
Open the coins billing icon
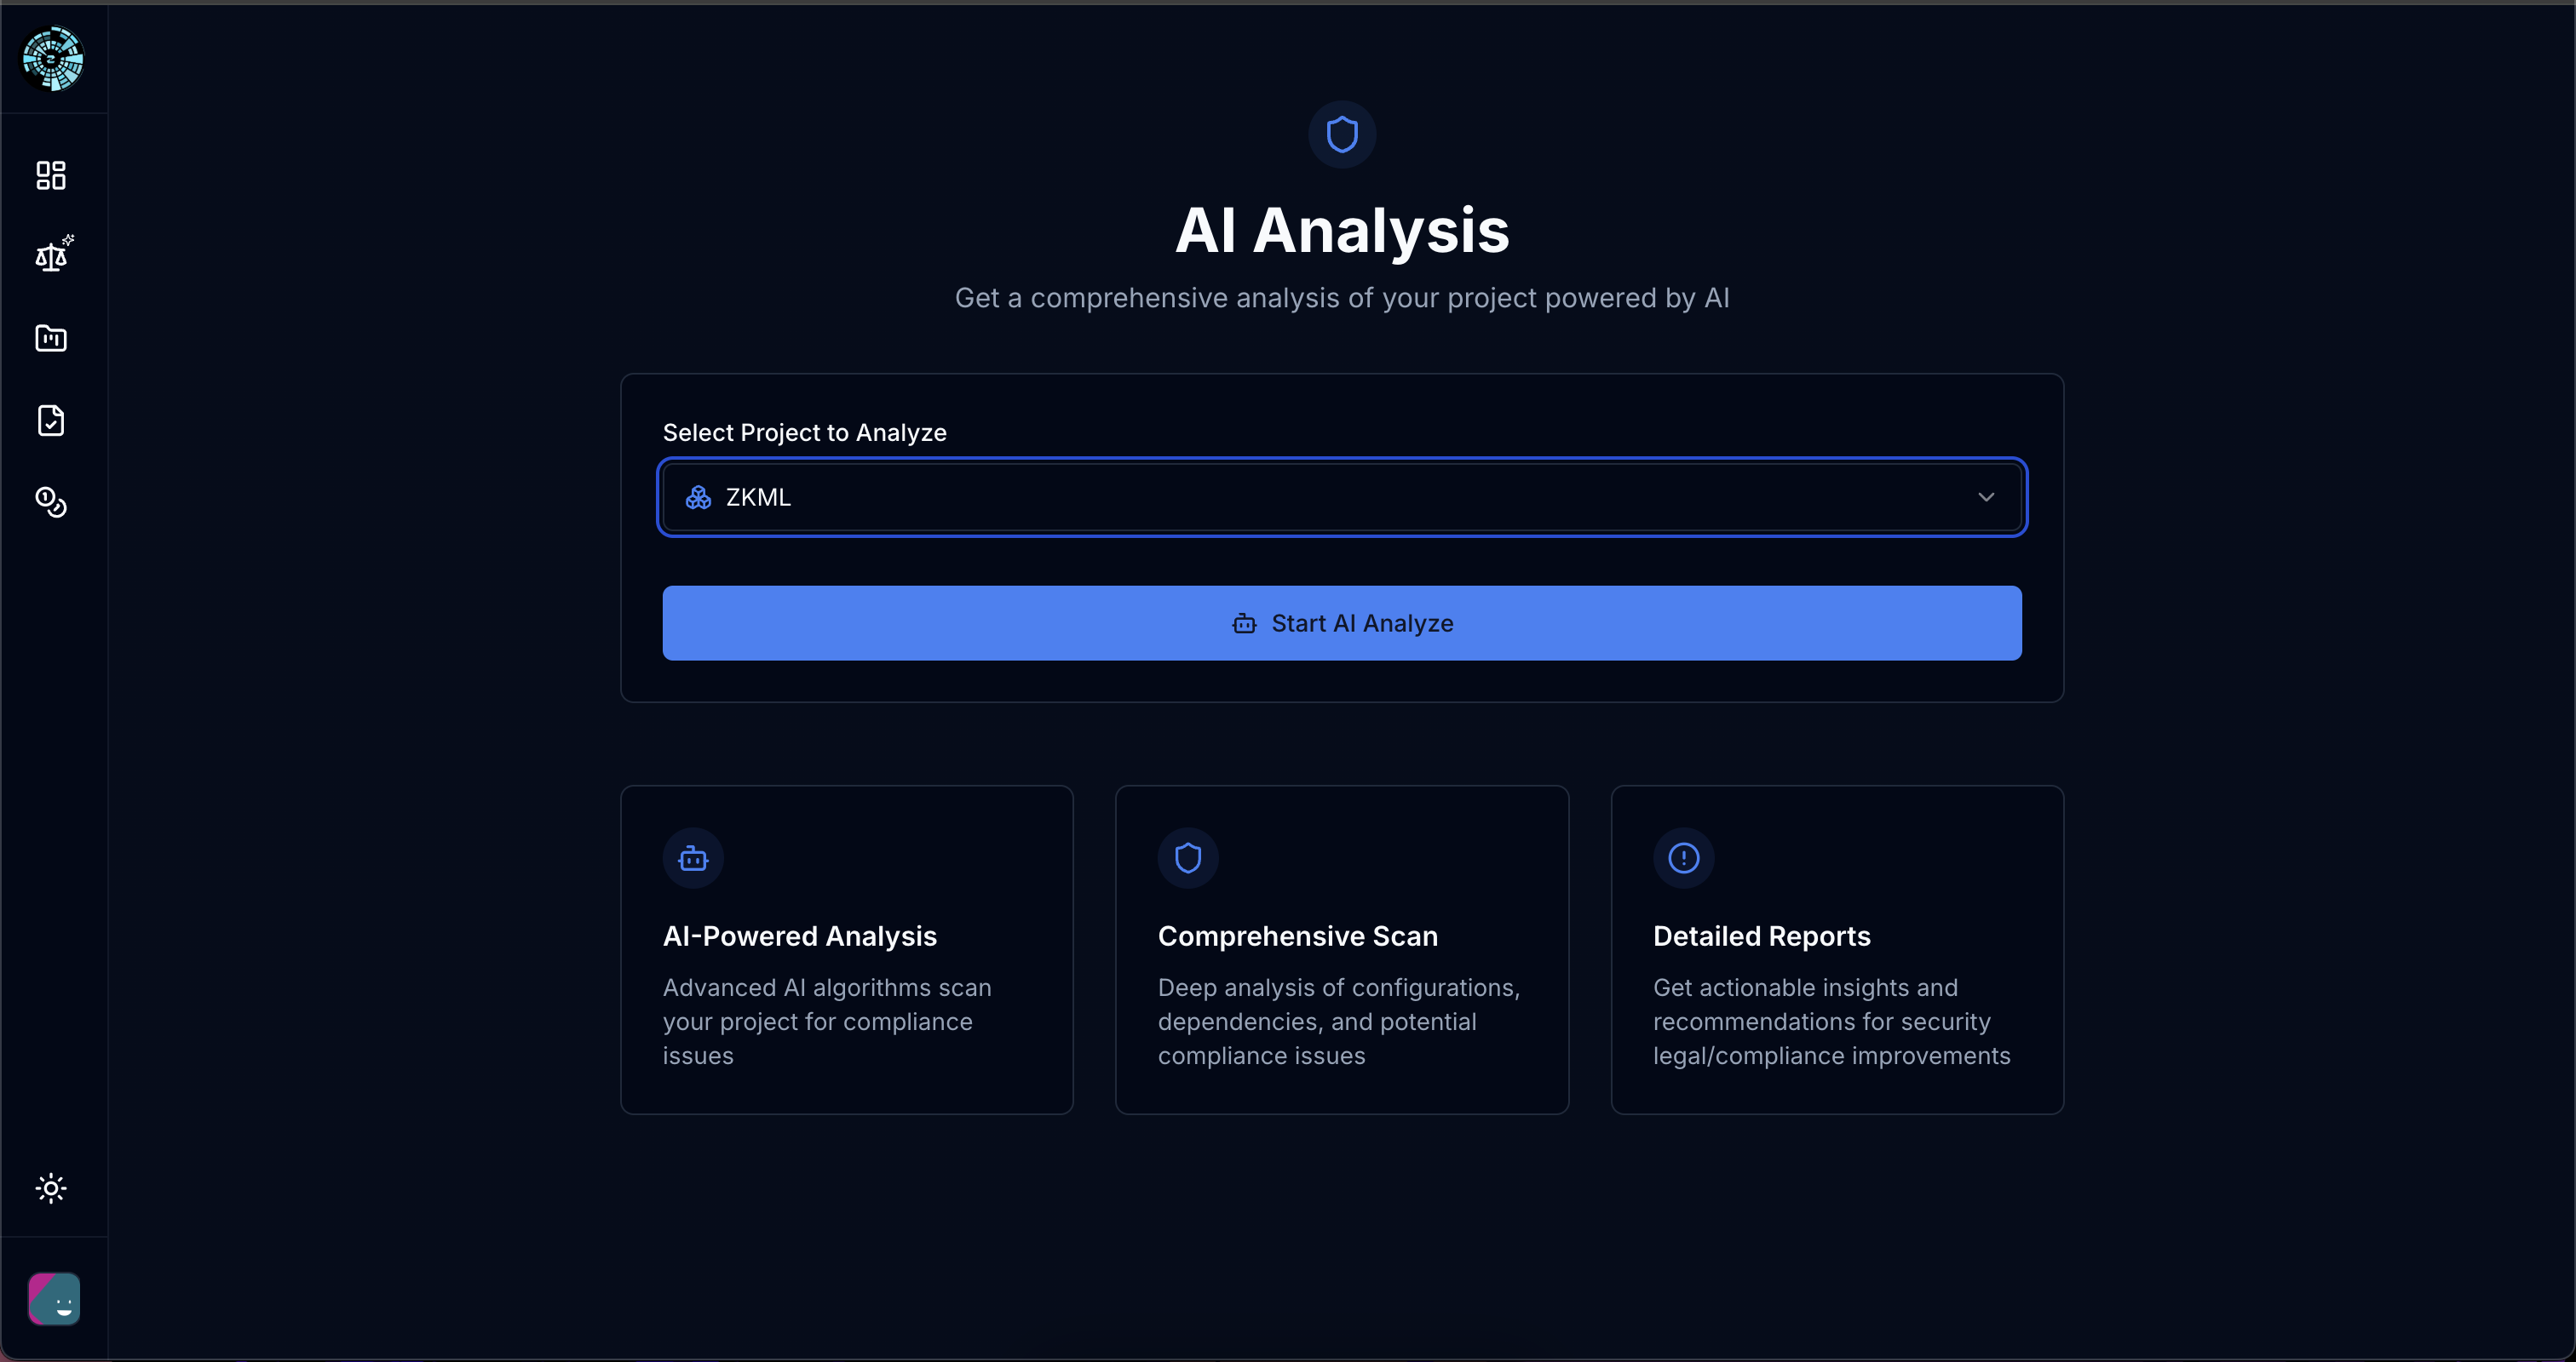pyautogui.click(x=51, y=501)
